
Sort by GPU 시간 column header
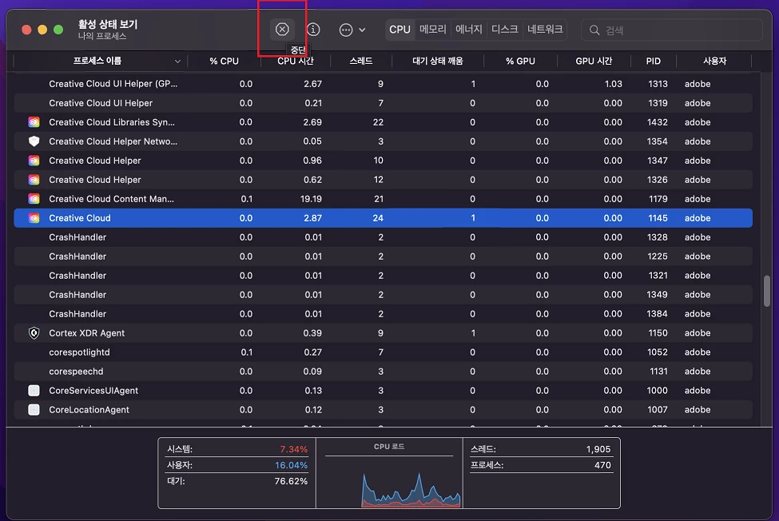tap(594, 61)
